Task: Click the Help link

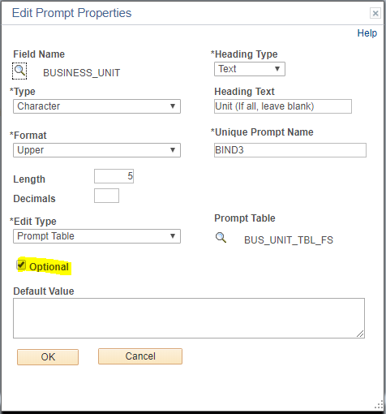Action: (367, 33)
